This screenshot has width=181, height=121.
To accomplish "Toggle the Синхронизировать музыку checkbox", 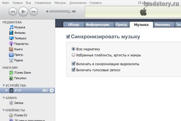I will pyautogui.click(x=68, y=37).
